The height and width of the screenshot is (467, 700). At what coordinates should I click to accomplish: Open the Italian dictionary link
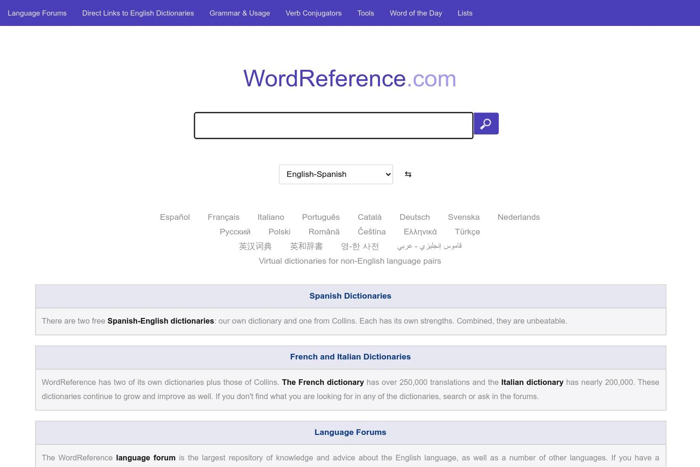click(532, 383)
